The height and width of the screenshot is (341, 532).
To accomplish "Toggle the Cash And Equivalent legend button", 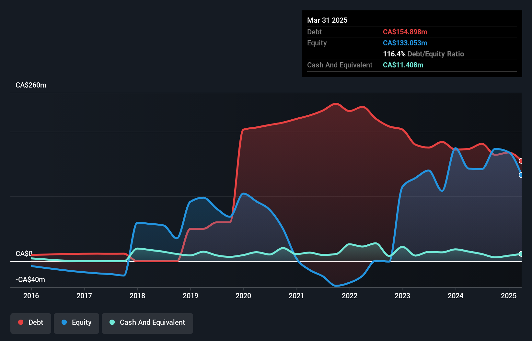I will (x=147, y=323).
